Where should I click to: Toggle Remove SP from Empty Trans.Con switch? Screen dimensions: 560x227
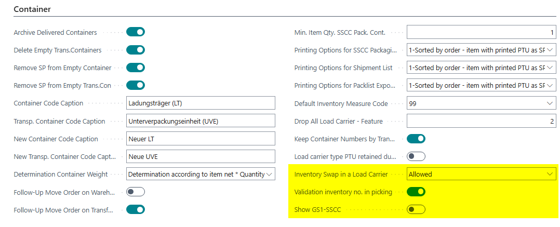136,85
